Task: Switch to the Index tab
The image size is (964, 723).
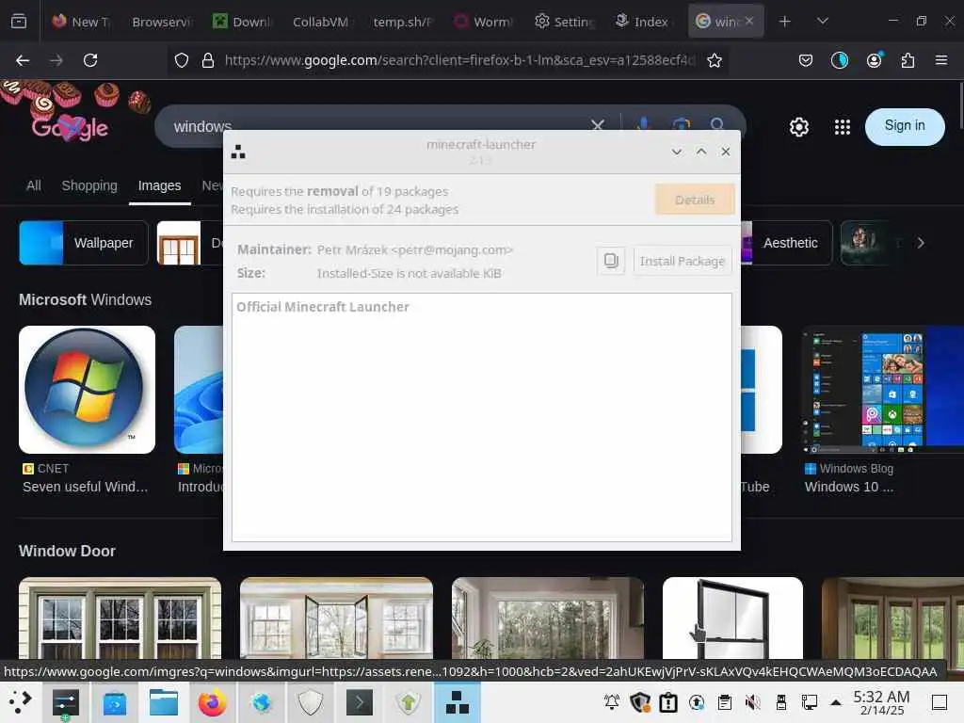Action: coord(643,22)
